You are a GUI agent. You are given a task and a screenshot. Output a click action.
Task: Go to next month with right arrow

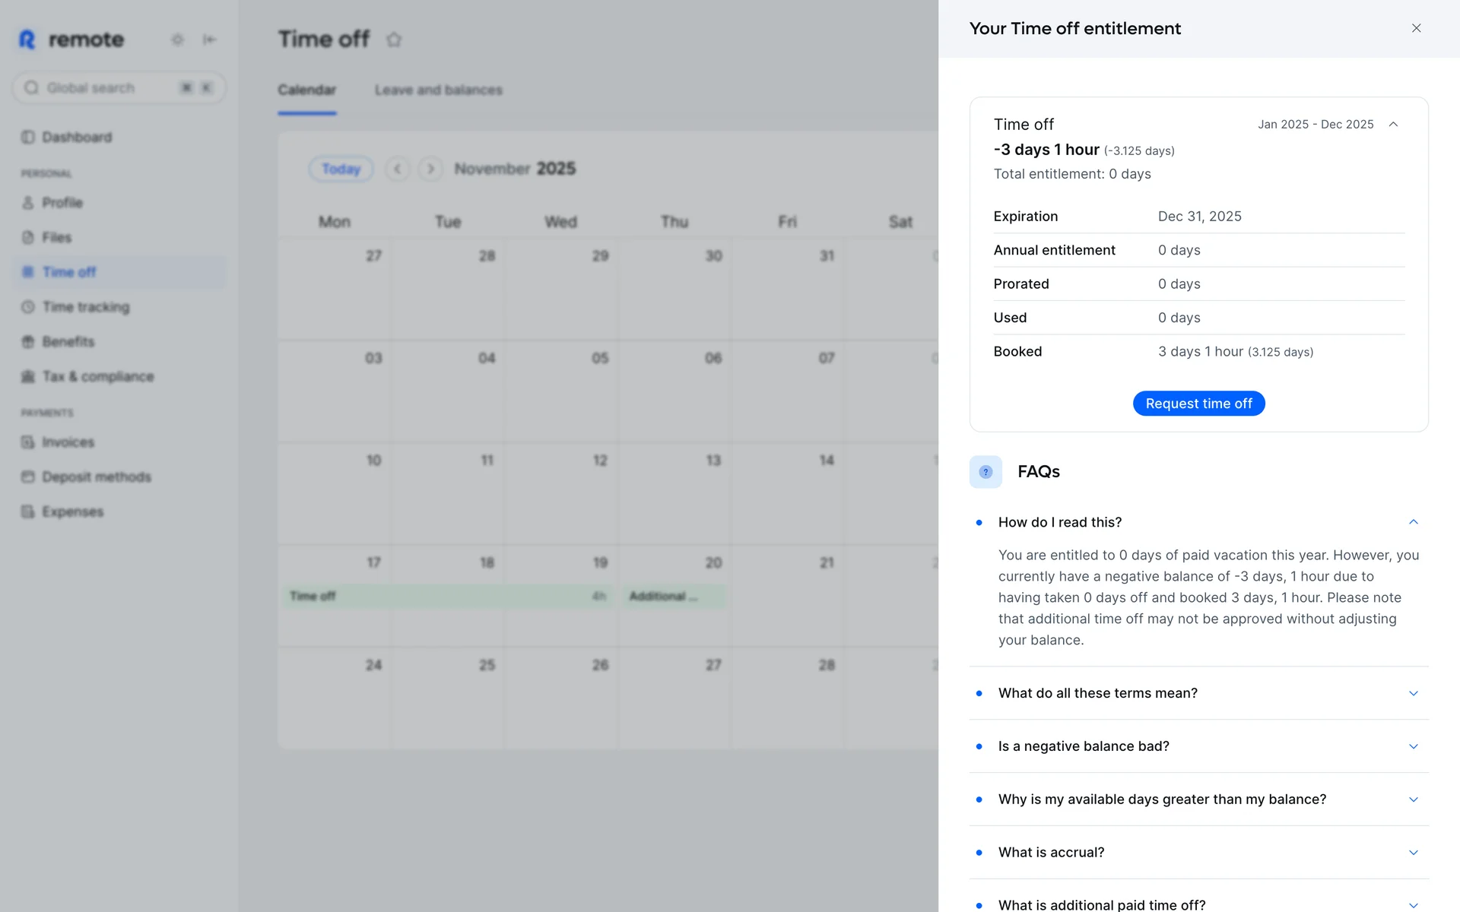(x=430, y=169)
